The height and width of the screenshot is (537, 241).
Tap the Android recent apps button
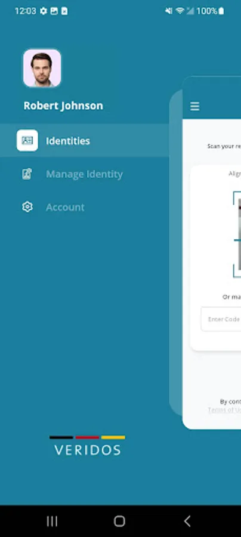point(52,521)
